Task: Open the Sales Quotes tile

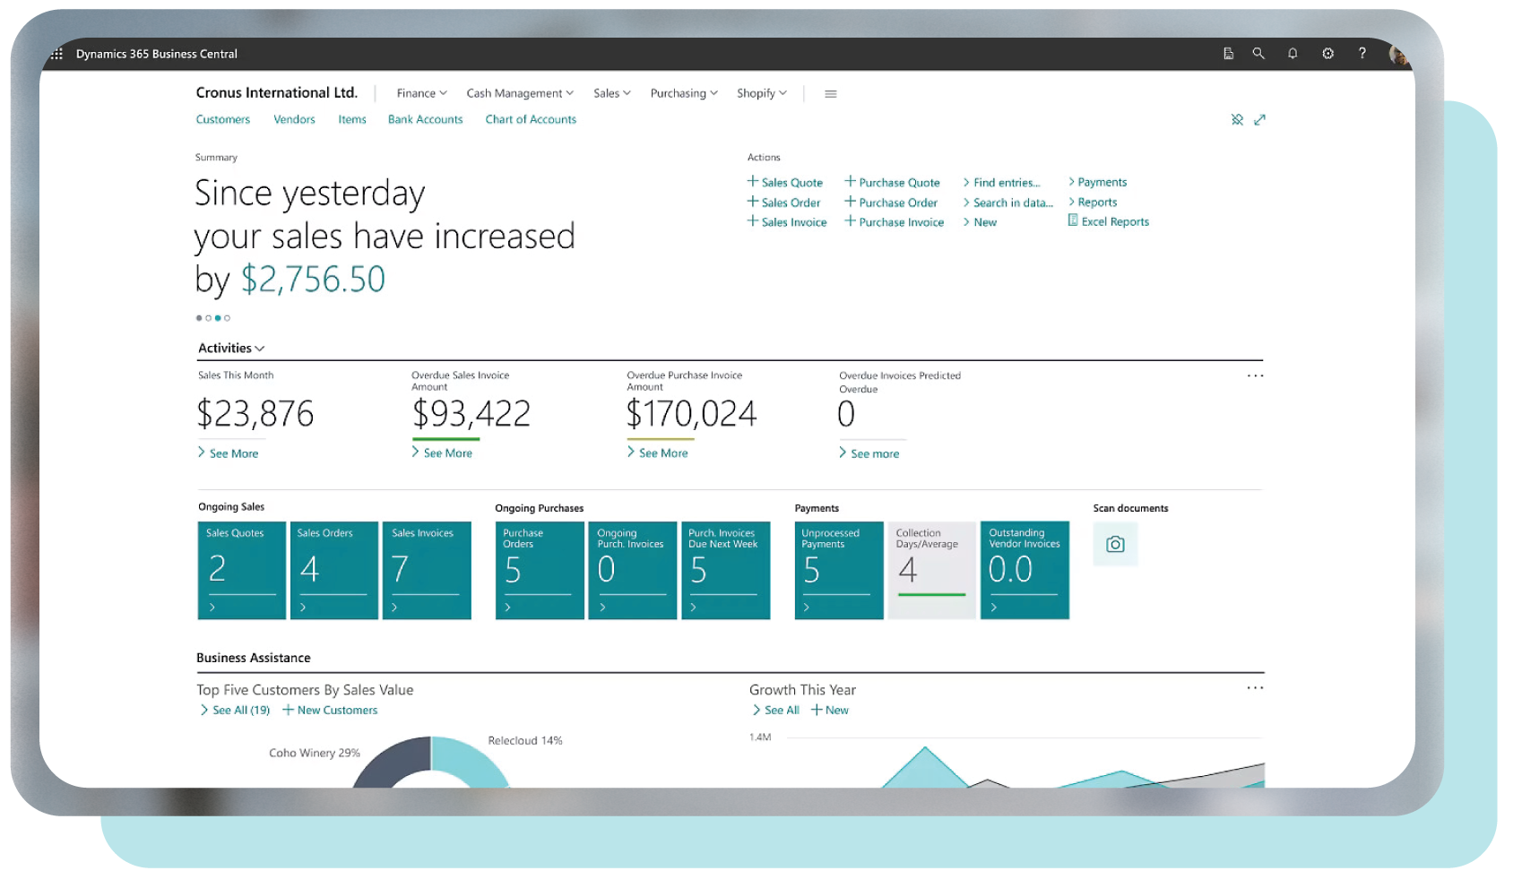Action: (x=242, y=571)
